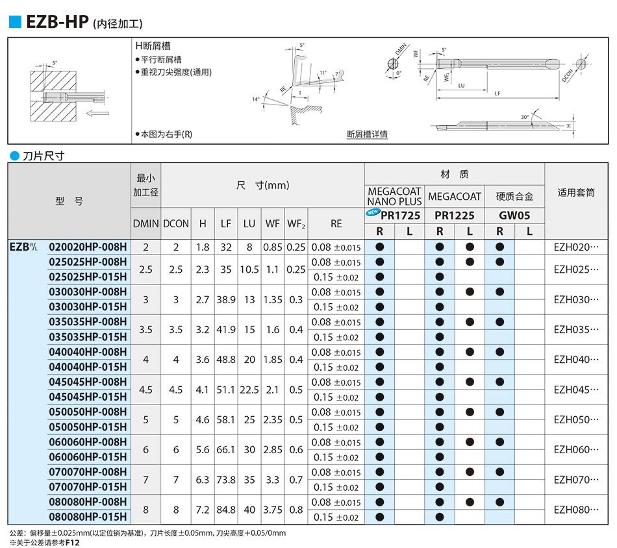The height and width of the screenshot is (548, 617).
Task: Select model 080080HP-008H
Action: click(88, 502)
